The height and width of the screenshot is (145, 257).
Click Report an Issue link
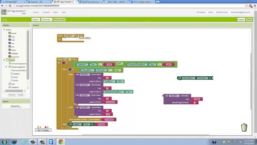pos(222,12)
